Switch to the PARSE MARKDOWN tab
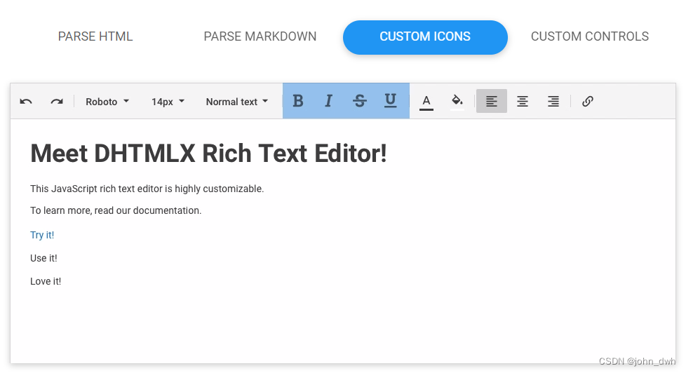 [260, 36]
